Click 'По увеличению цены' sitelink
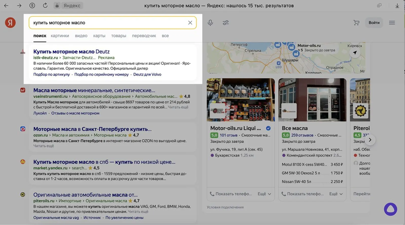Image resolution: width=405 pixels, height=225 pixels. pyautogui.click(x=124, y=218)
